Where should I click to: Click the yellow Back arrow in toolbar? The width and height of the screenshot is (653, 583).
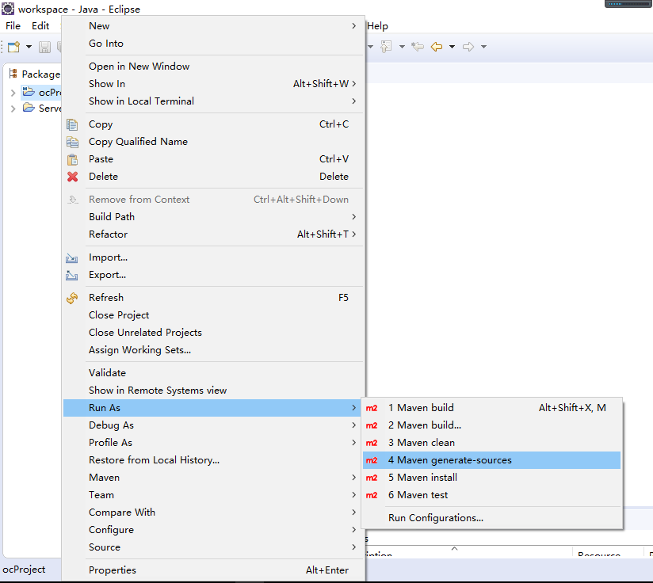[437, 47]
